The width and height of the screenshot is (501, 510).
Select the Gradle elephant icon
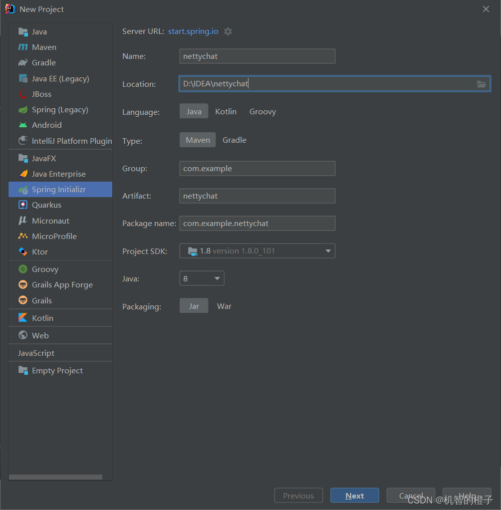(x=23, y=63)
